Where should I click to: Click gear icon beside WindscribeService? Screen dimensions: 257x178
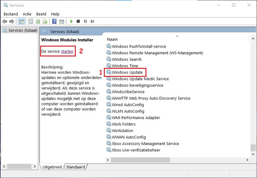108,92
